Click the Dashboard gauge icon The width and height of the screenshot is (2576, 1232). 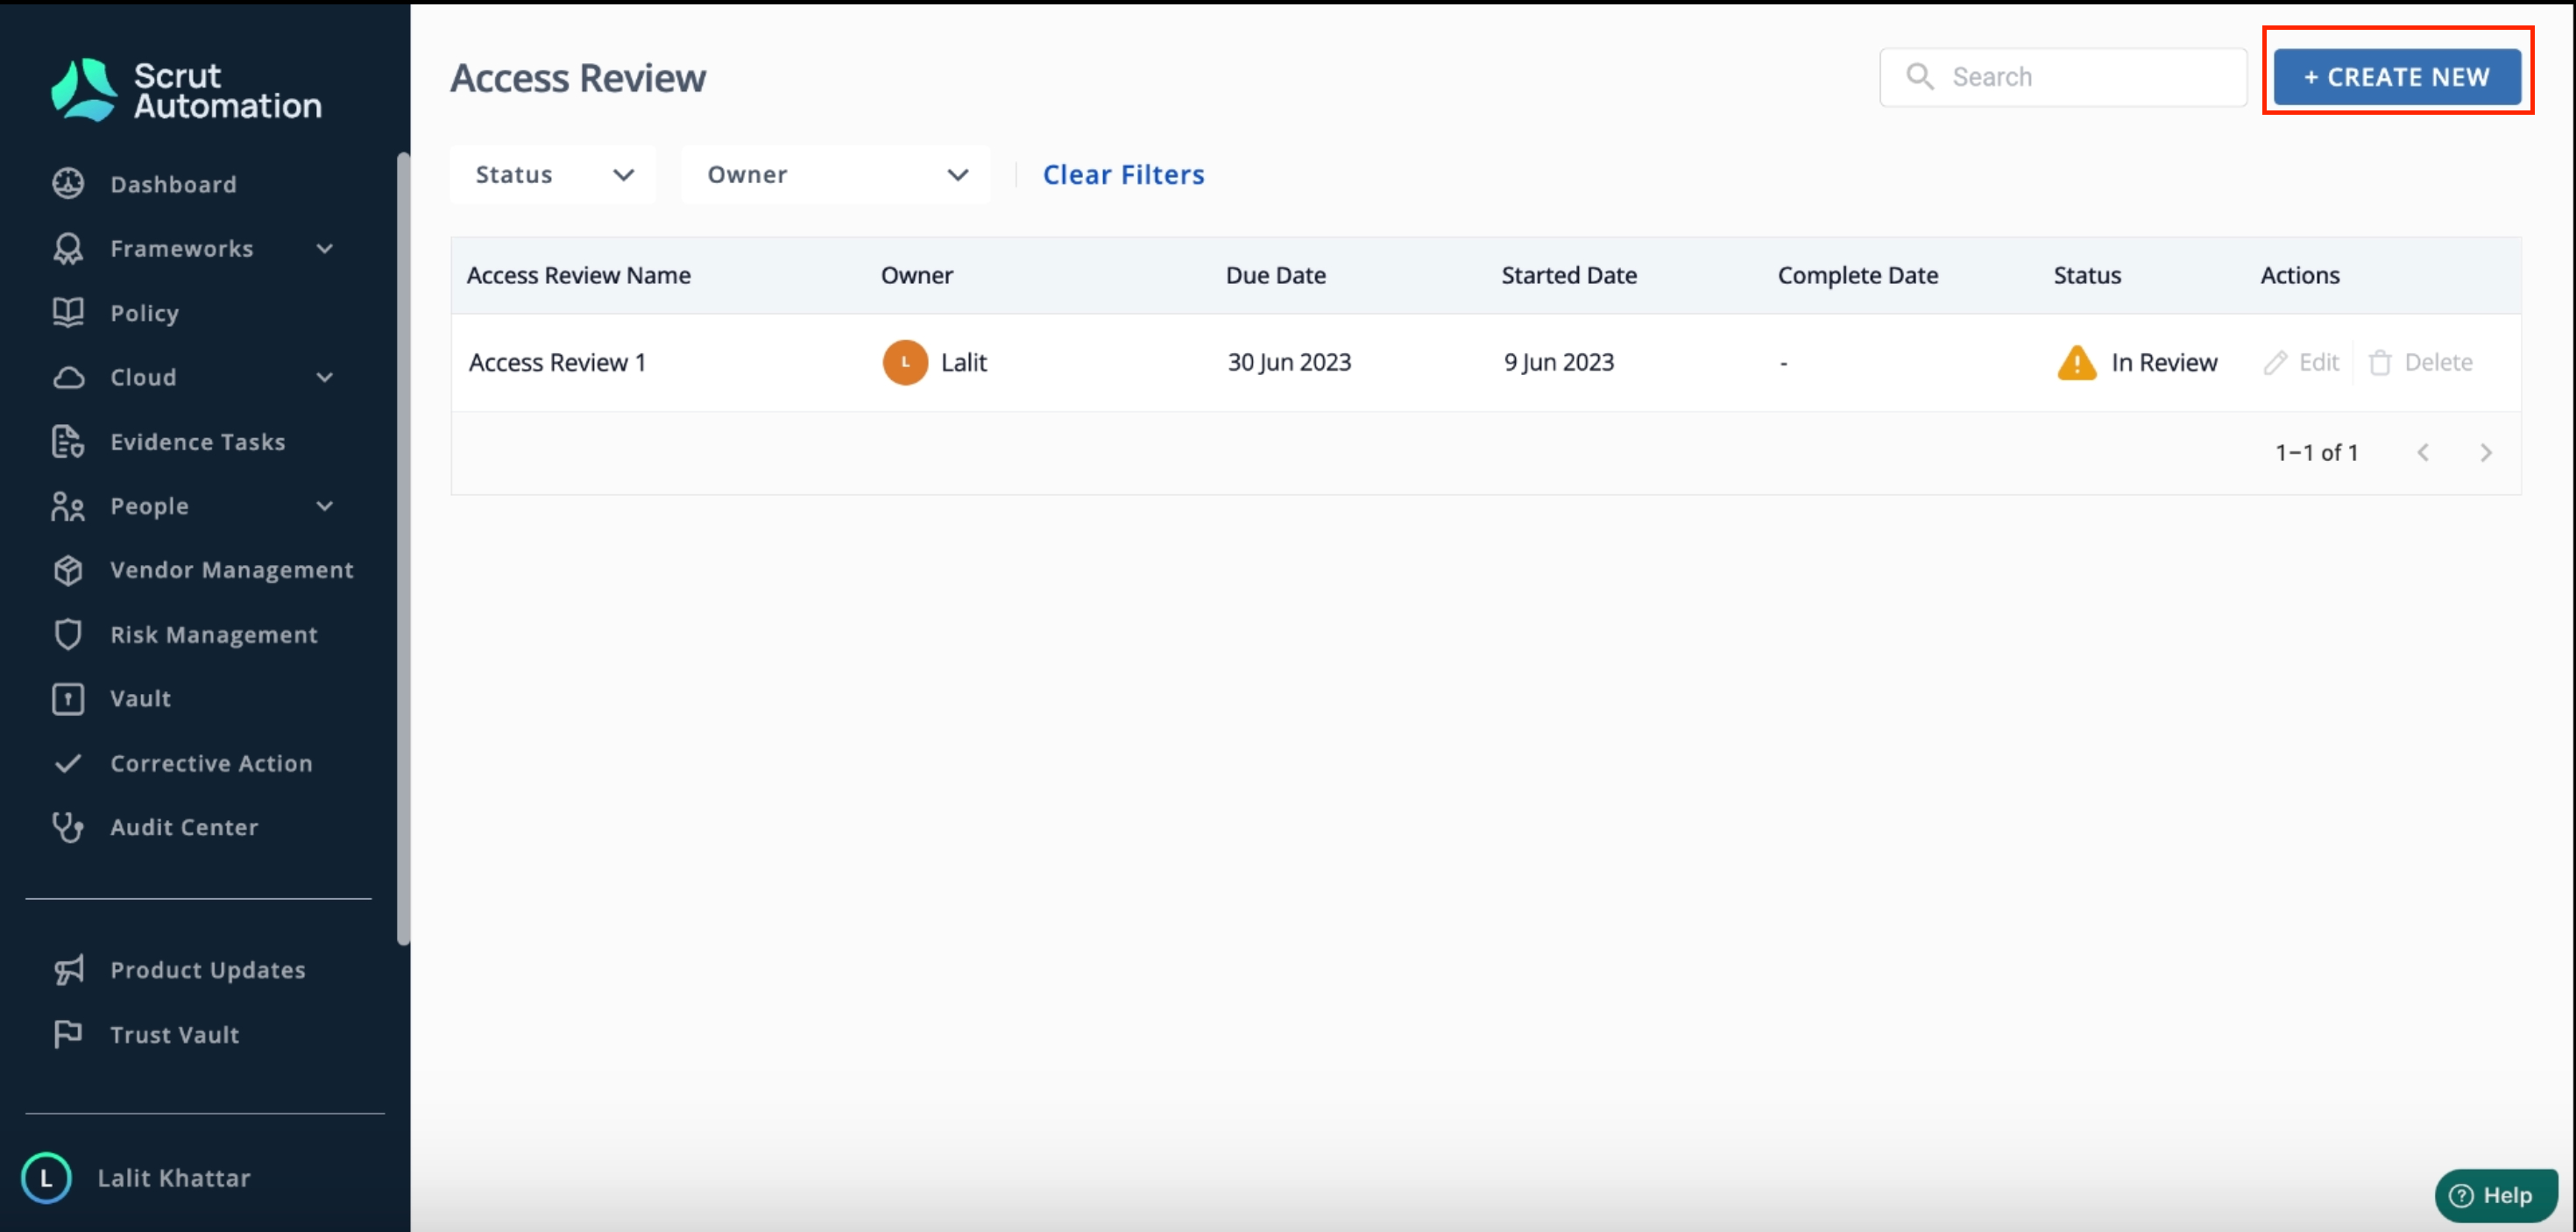tap(68, 184)
